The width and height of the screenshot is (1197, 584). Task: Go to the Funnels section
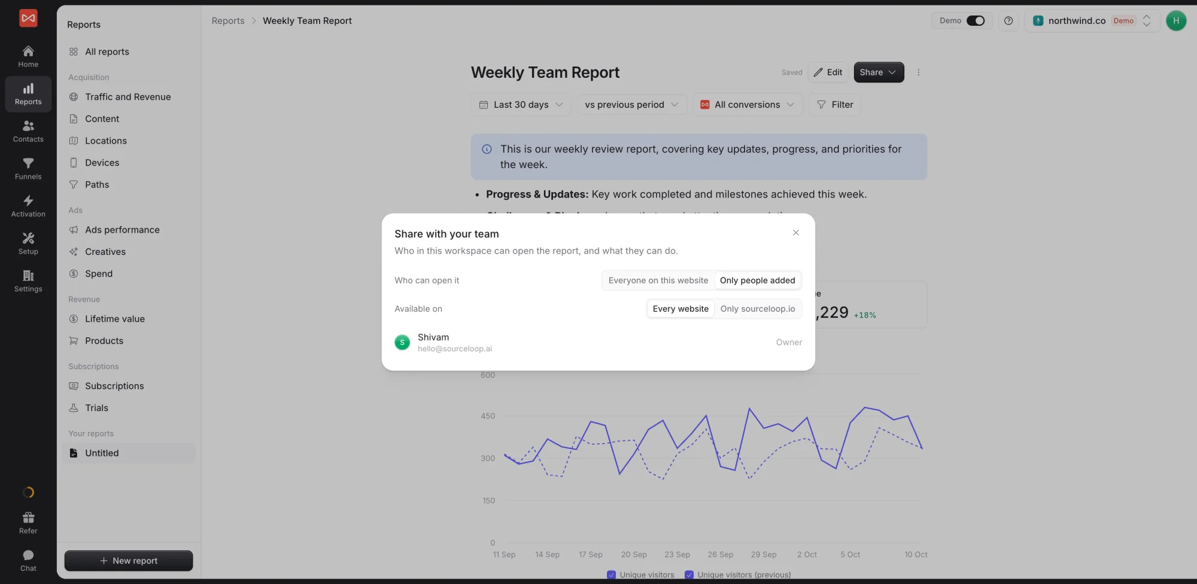[28, 169]
